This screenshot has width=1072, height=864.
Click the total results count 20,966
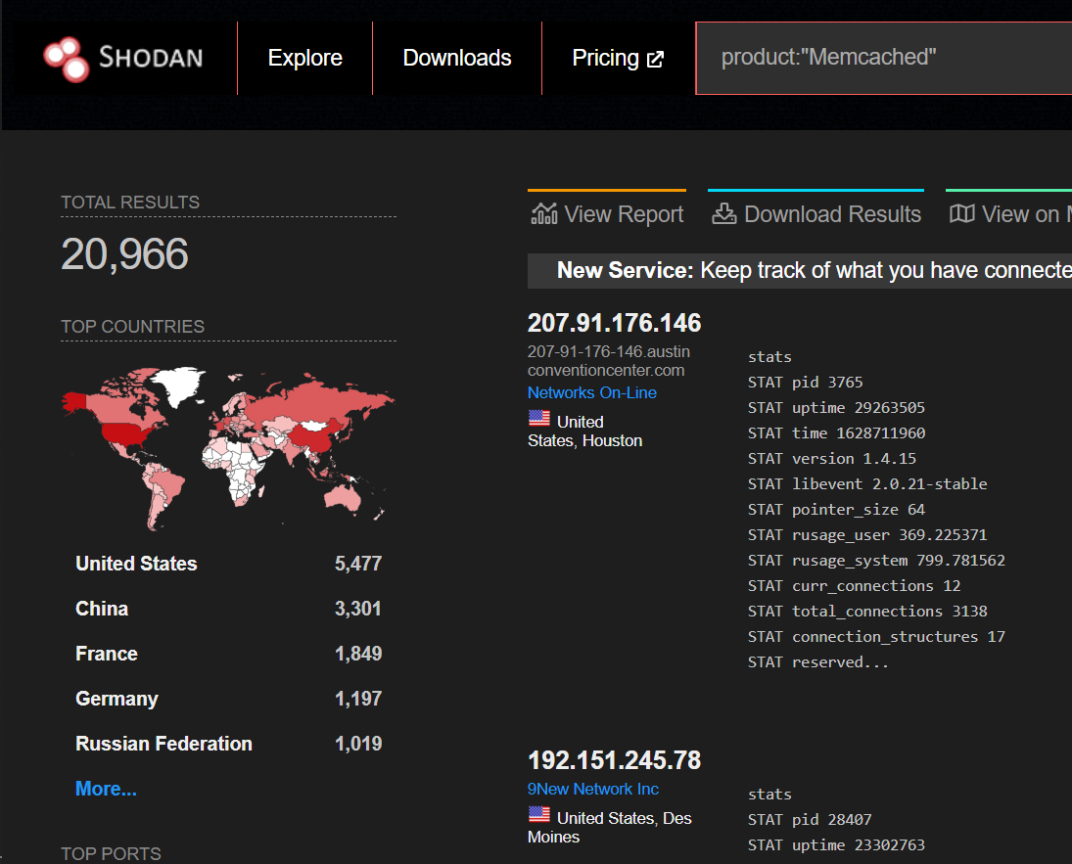pos(124,253)
